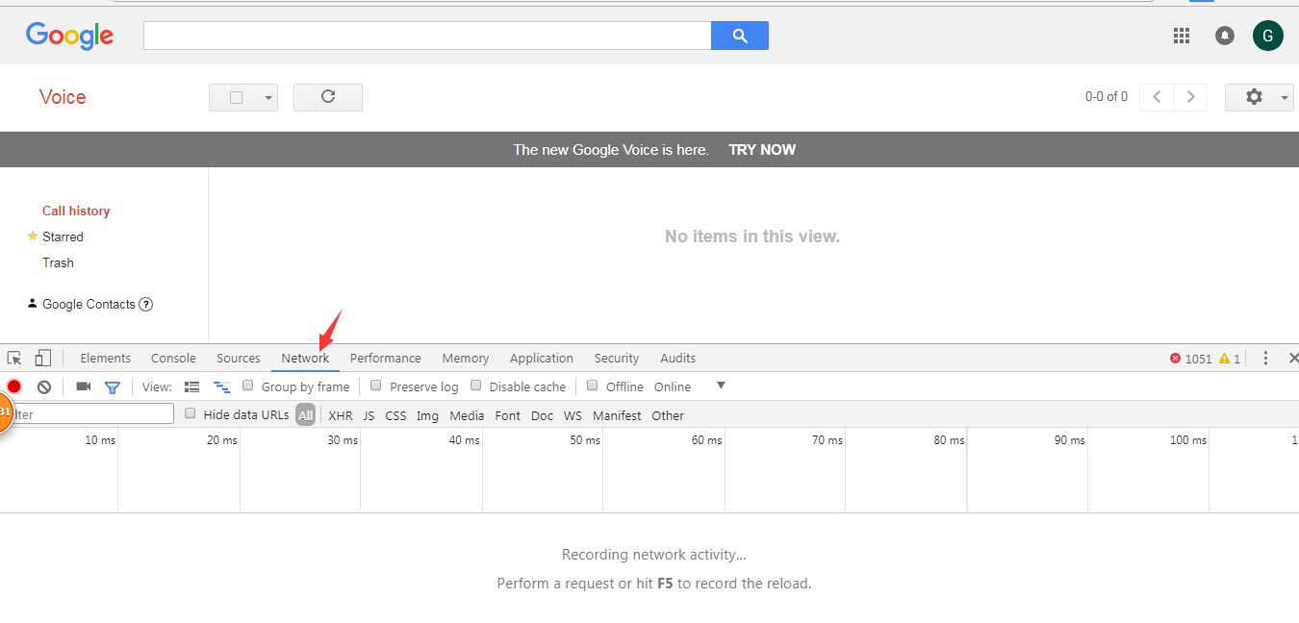Image resolution: width=1299 pixels, height=623 pixels.
Task: Filter requests by WS
Action: click(x=573, y=415)
